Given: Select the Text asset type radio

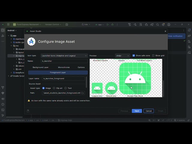Looking at the screenshot, I should pos(65,88).
